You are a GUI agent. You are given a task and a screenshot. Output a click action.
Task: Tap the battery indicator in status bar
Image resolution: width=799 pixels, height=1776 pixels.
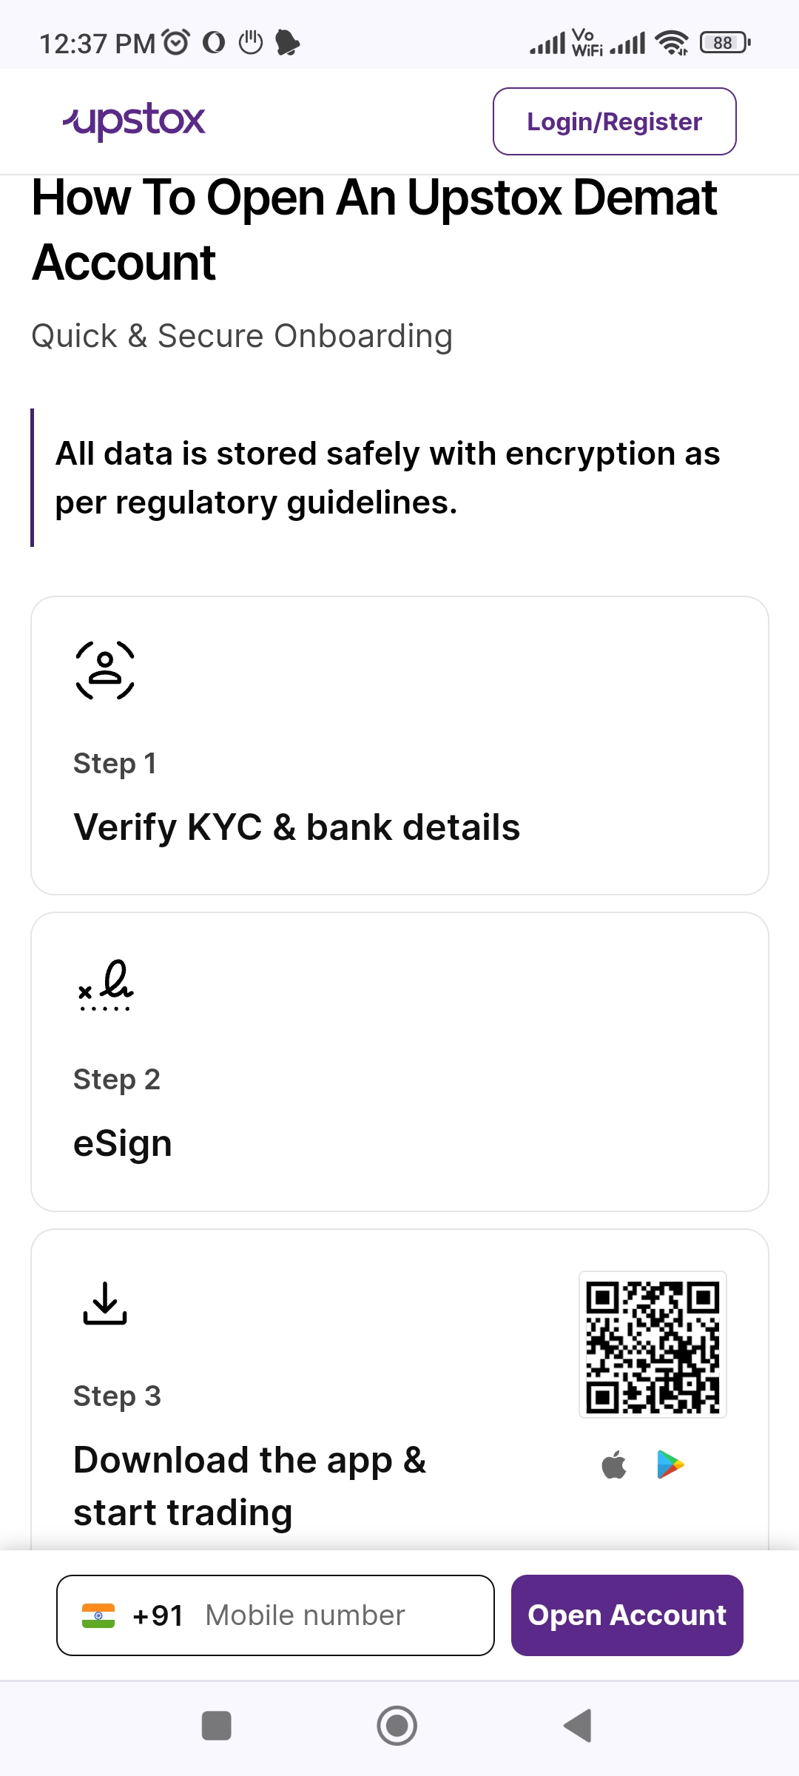click(725, 43)
